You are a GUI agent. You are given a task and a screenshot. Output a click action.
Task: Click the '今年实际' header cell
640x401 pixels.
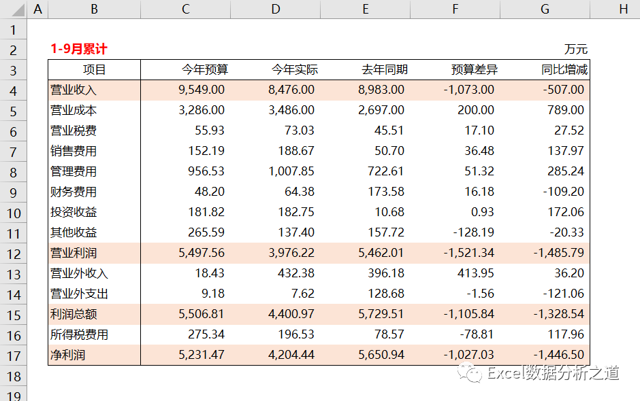pos(276,70)
